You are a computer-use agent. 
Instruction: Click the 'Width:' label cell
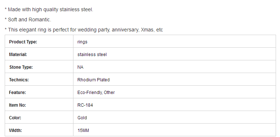[x=39, y=130]
